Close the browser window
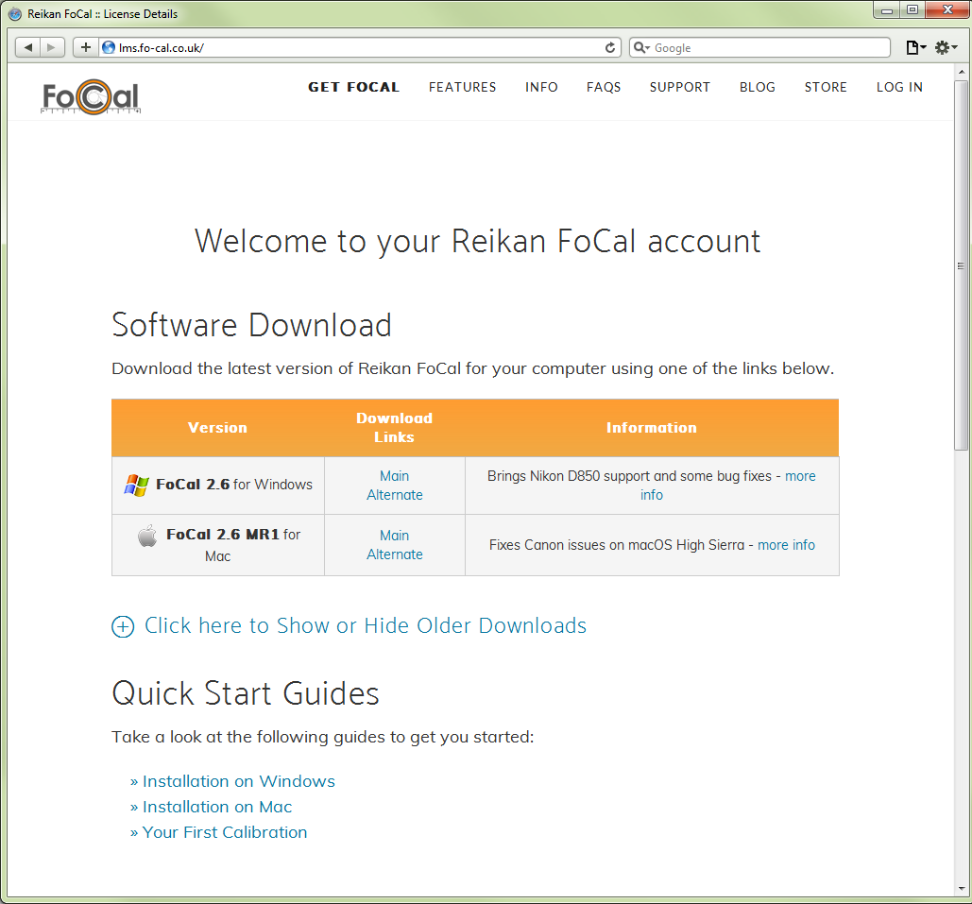Image resolution: width=972 pixels, height=904 pixels. click(x=947, y=9)
